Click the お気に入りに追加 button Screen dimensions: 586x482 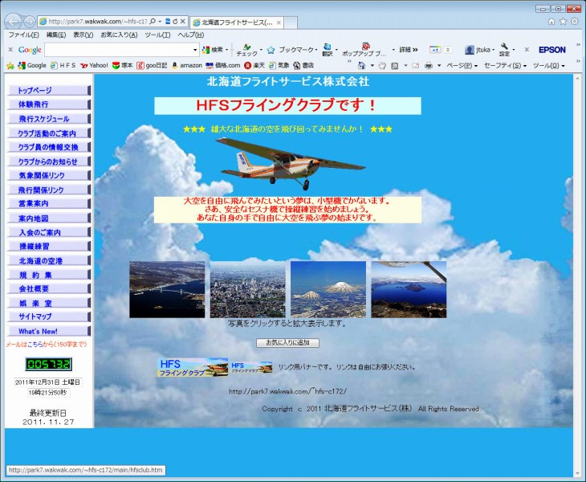(x=287, y=343)
